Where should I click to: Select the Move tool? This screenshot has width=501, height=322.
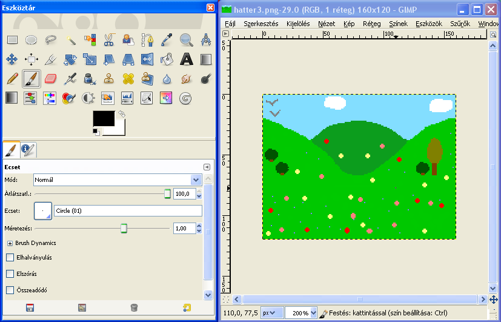coord(12,59)
